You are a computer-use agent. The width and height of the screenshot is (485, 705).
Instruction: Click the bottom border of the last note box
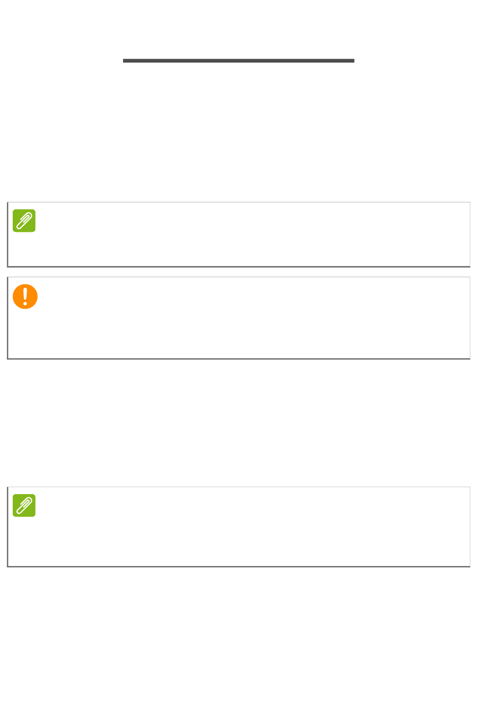point(238,566)
